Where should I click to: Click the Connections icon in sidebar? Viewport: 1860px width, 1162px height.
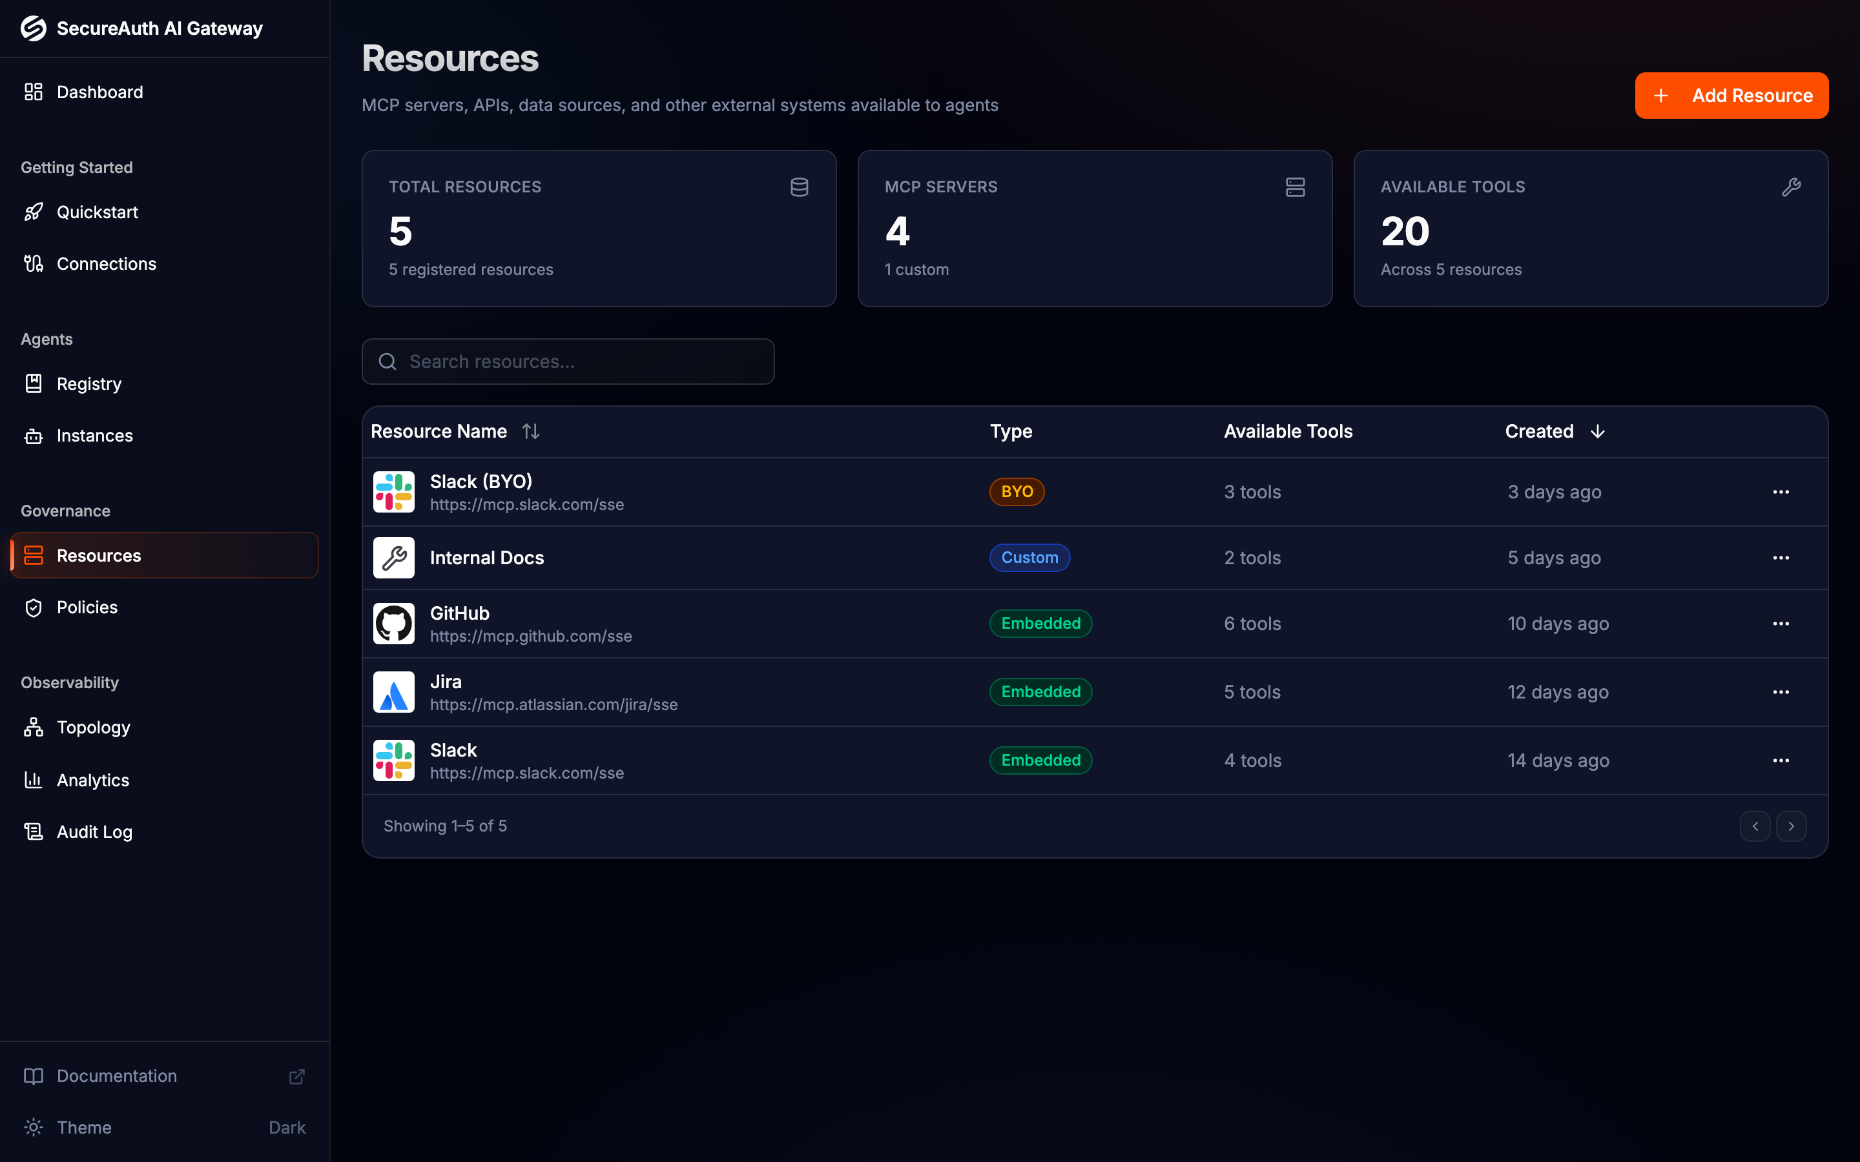33,263
